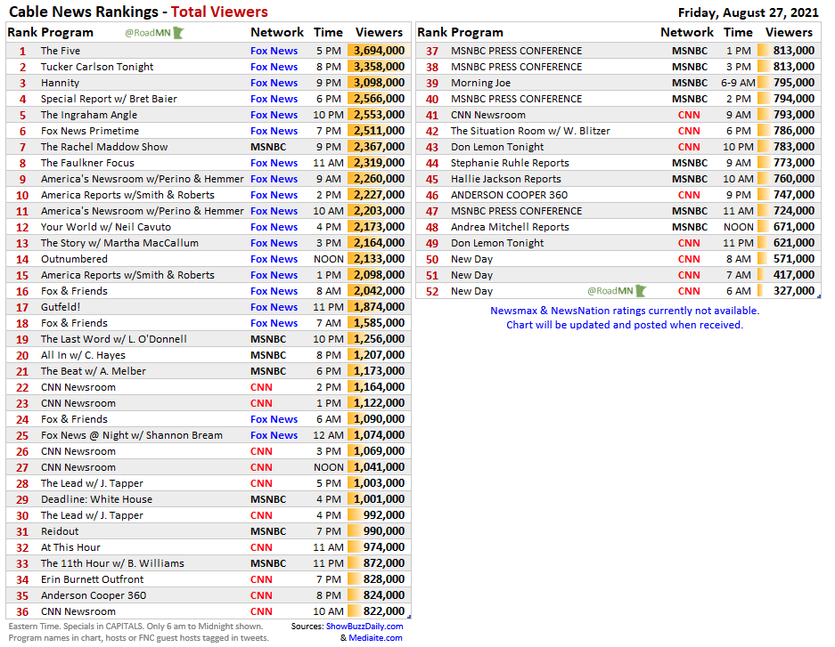Click the left table 'Viewers' column header
Screen dimensions: 835x647
(x=379, y=32)
